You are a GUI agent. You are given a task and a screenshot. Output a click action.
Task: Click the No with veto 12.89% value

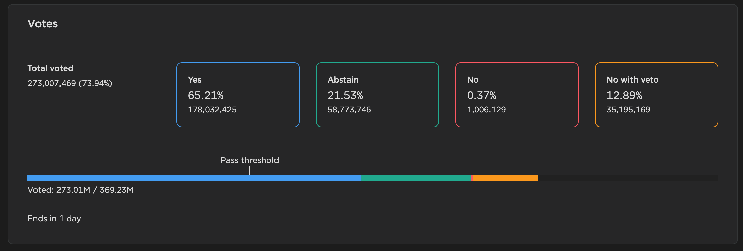624,95
